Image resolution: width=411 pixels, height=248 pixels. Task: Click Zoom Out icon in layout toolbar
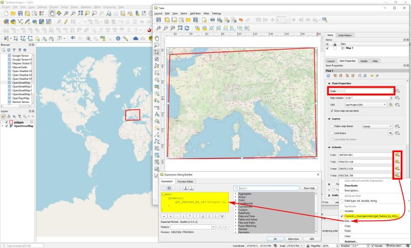coord(165,28)
